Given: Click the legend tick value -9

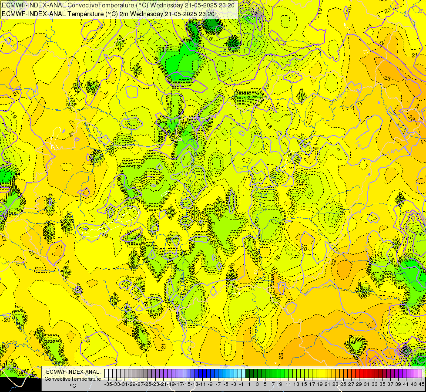Looking at the screenshot, I should [x=210, y=385].
